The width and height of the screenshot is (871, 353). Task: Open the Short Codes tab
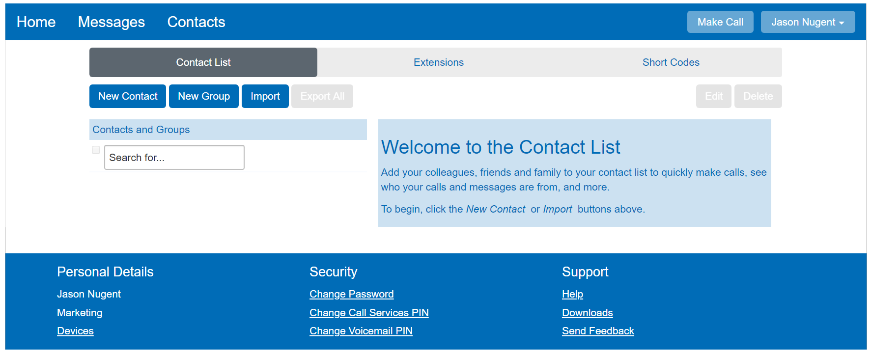[671, 62]
